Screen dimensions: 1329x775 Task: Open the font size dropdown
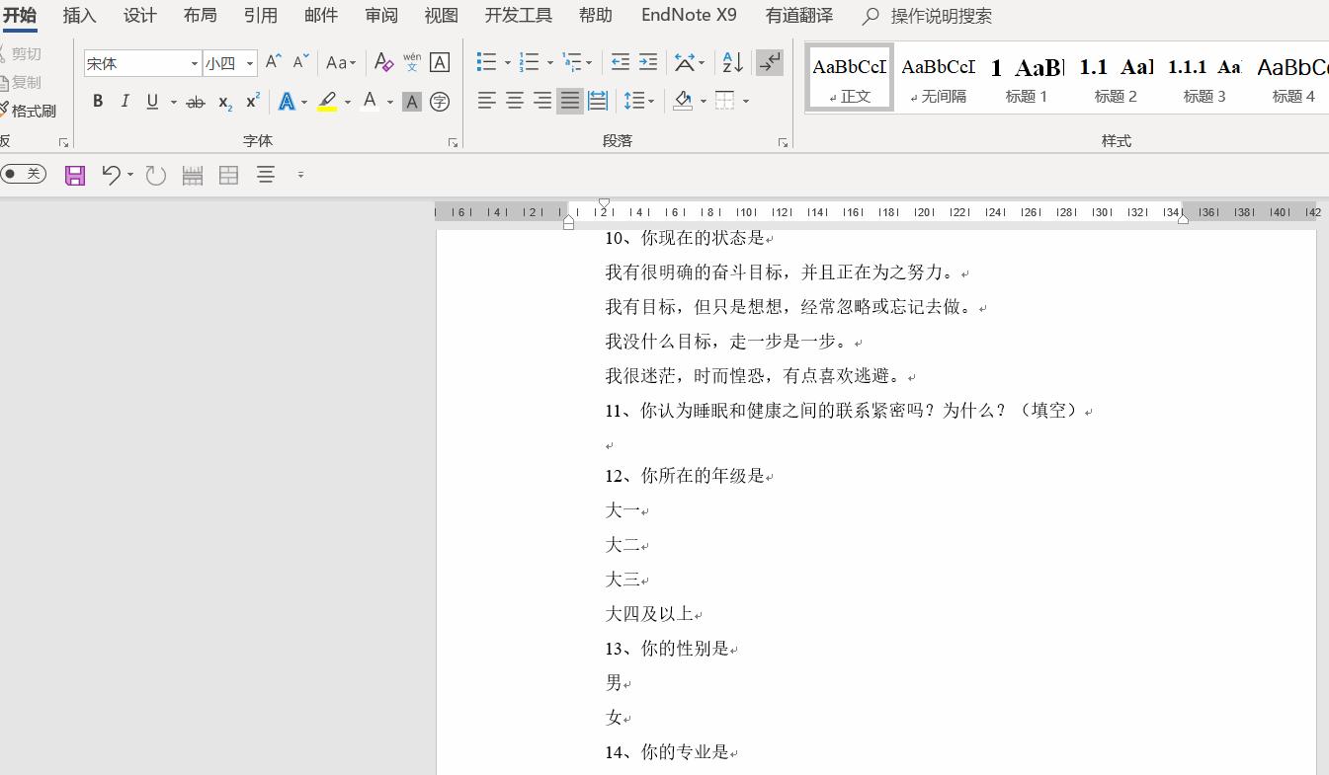[249, 62]
